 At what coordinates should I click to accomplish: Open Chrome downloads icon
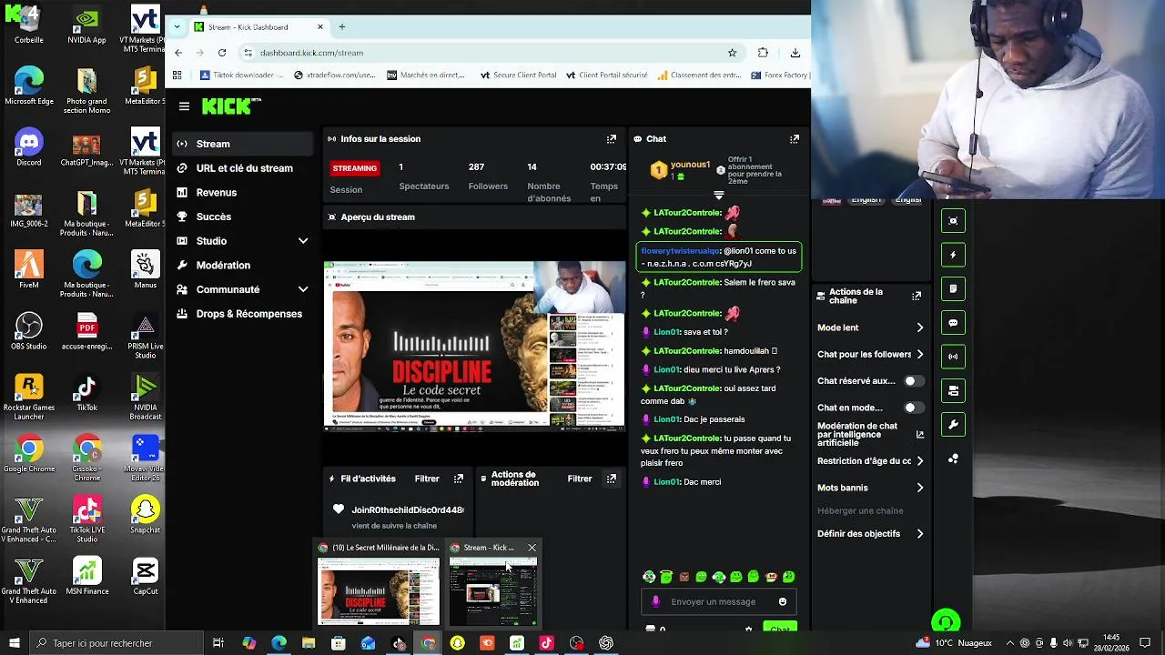click(x=795, y=53)
